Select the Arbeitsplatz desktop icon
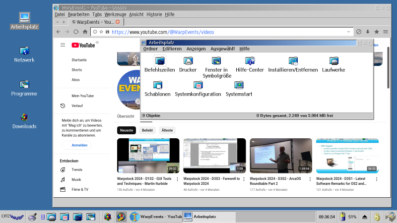Image resolution: width=397 pixels, height=223 pixels. pyautogui.click(x=24, y=21)
